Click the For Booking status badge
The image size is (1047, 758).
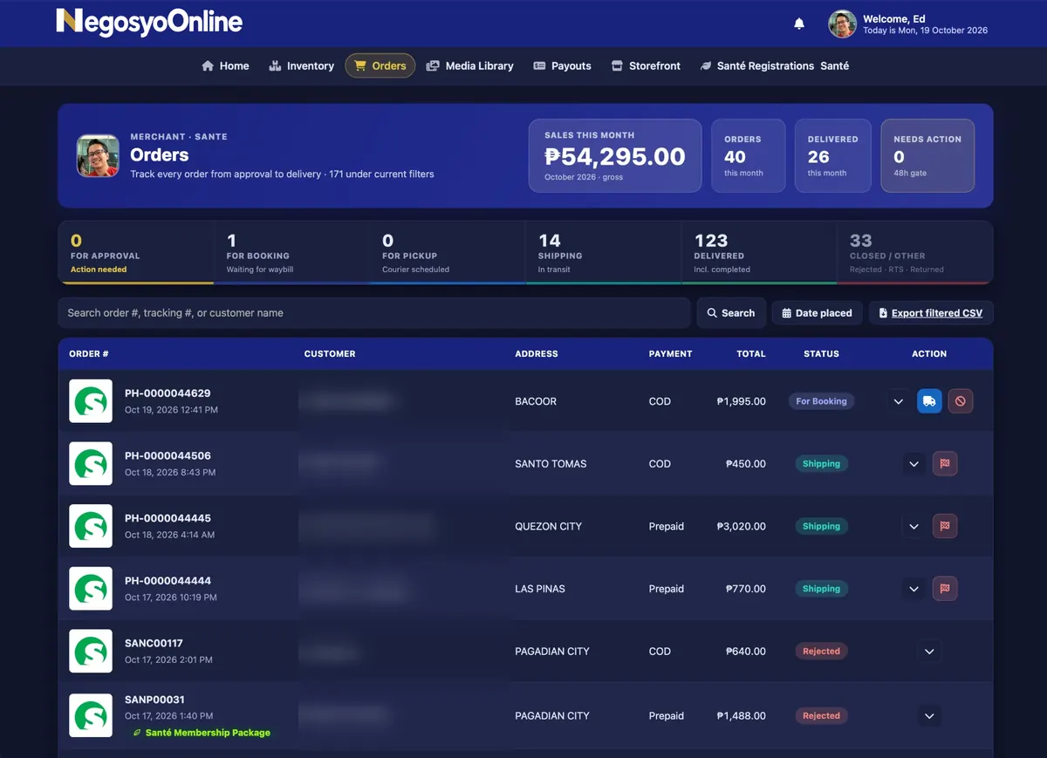click(x=821, y=401)
